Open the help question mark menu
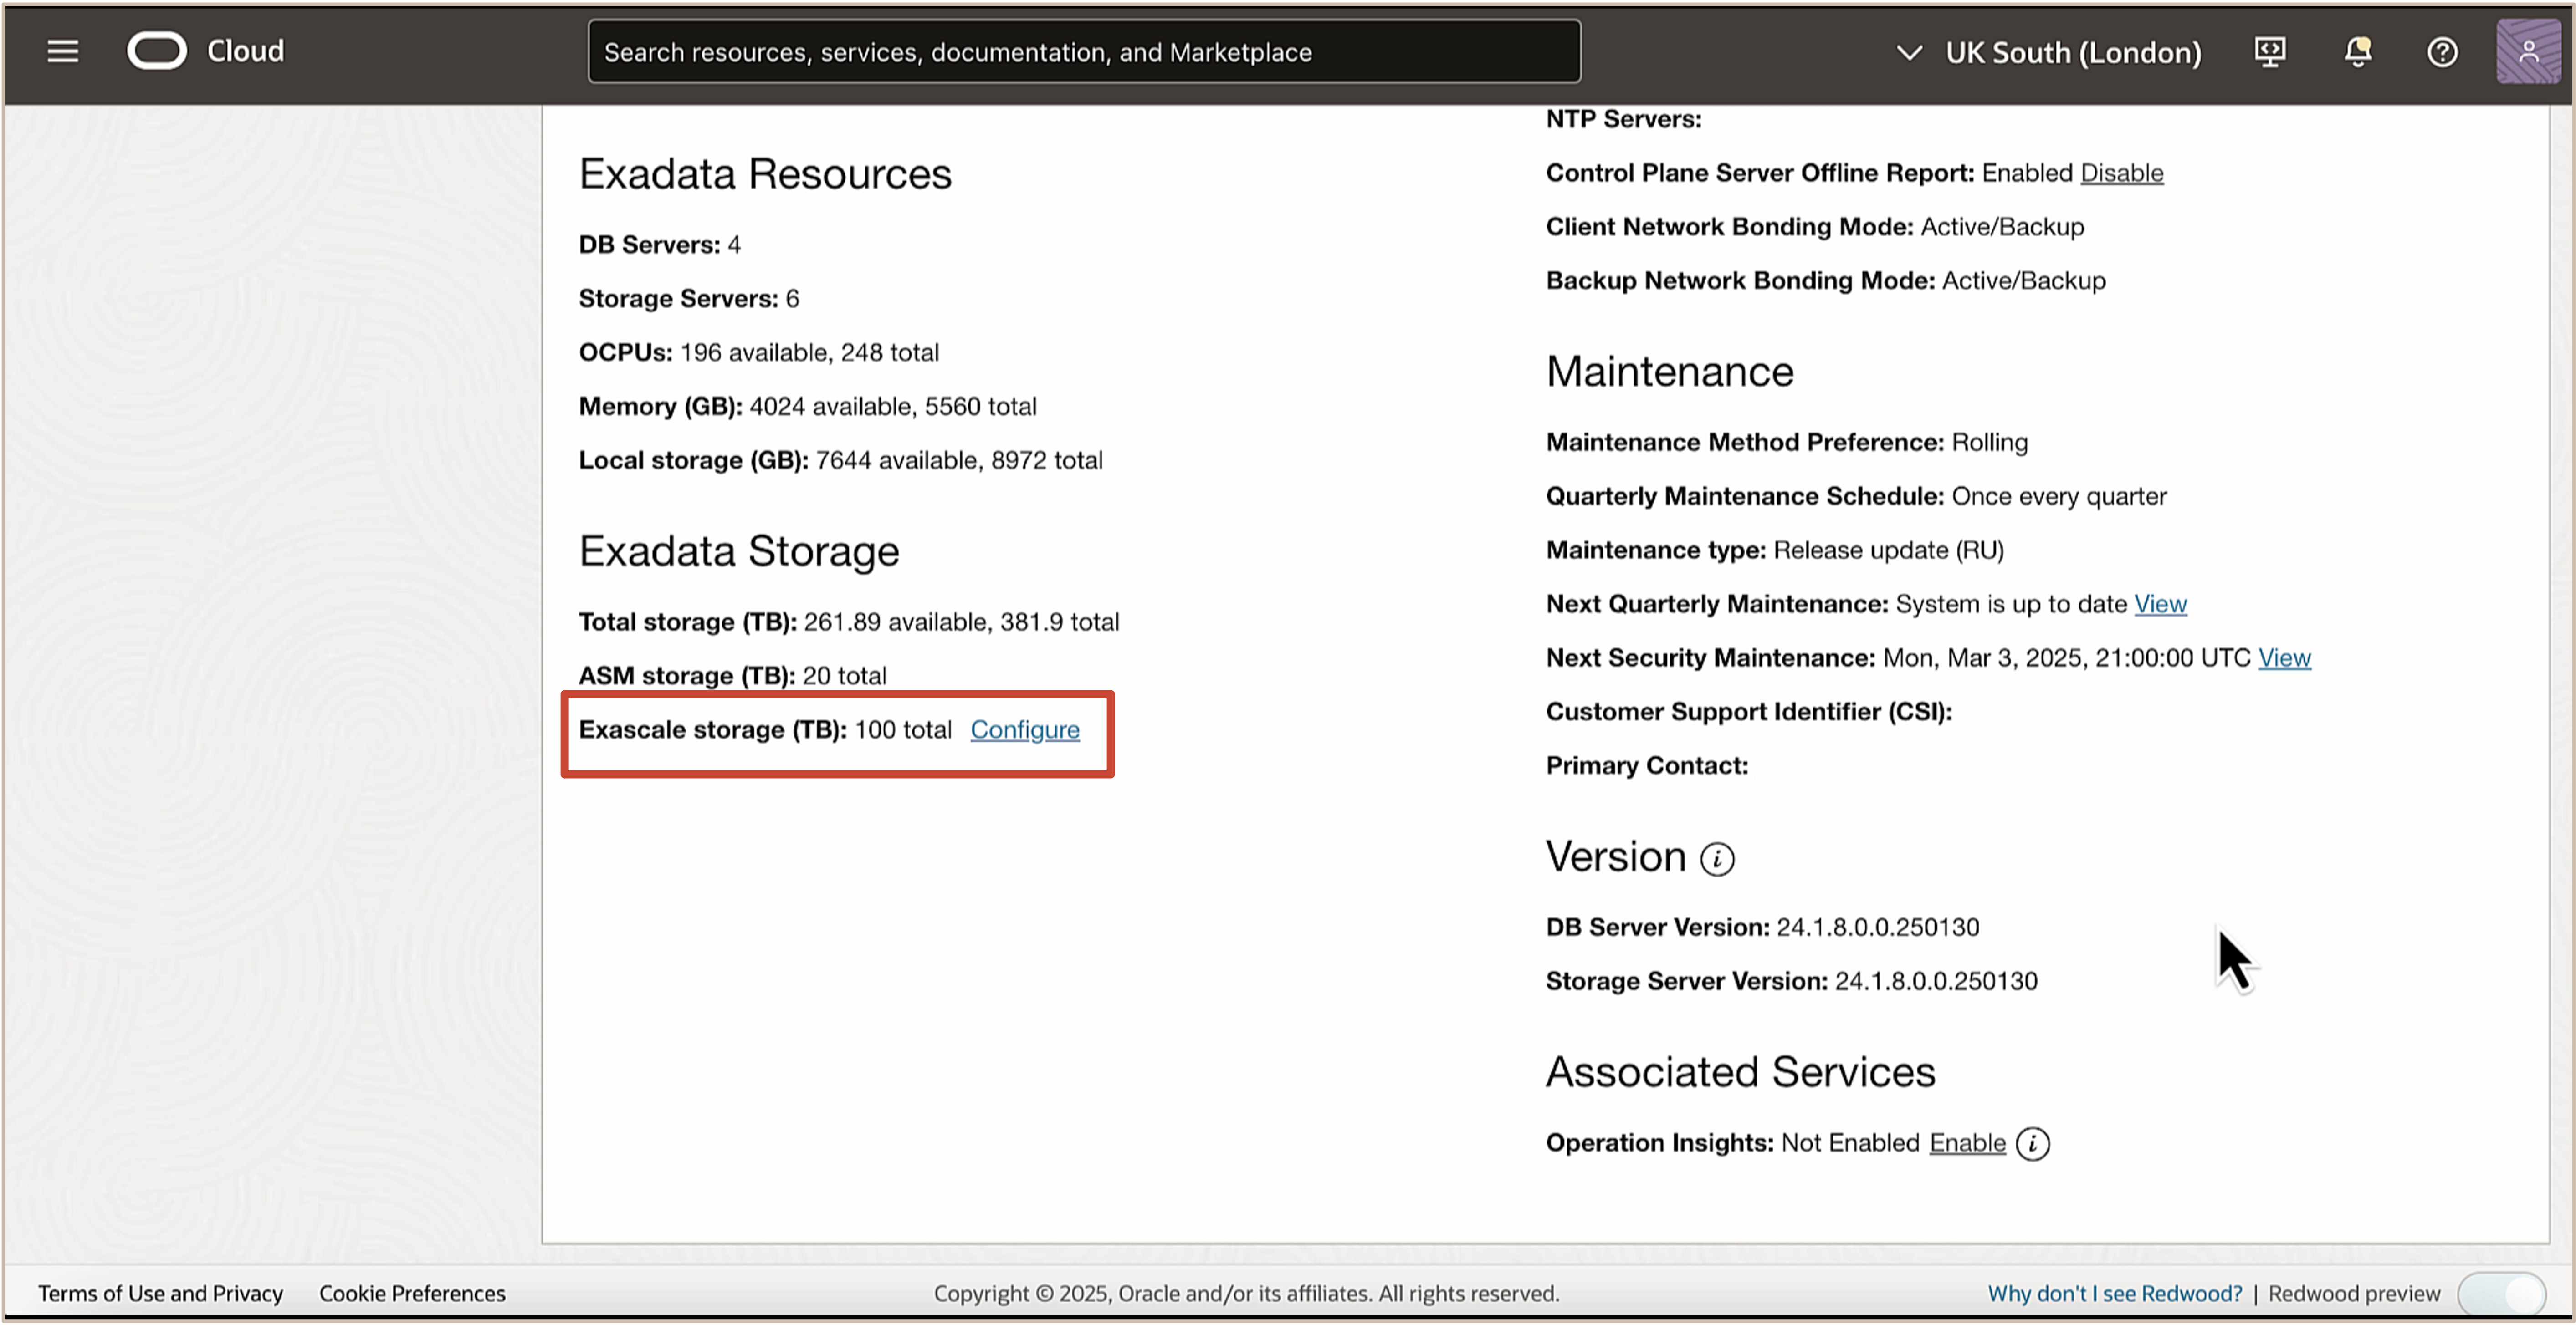2576x1325 pixels. (x=2442, y=52)
